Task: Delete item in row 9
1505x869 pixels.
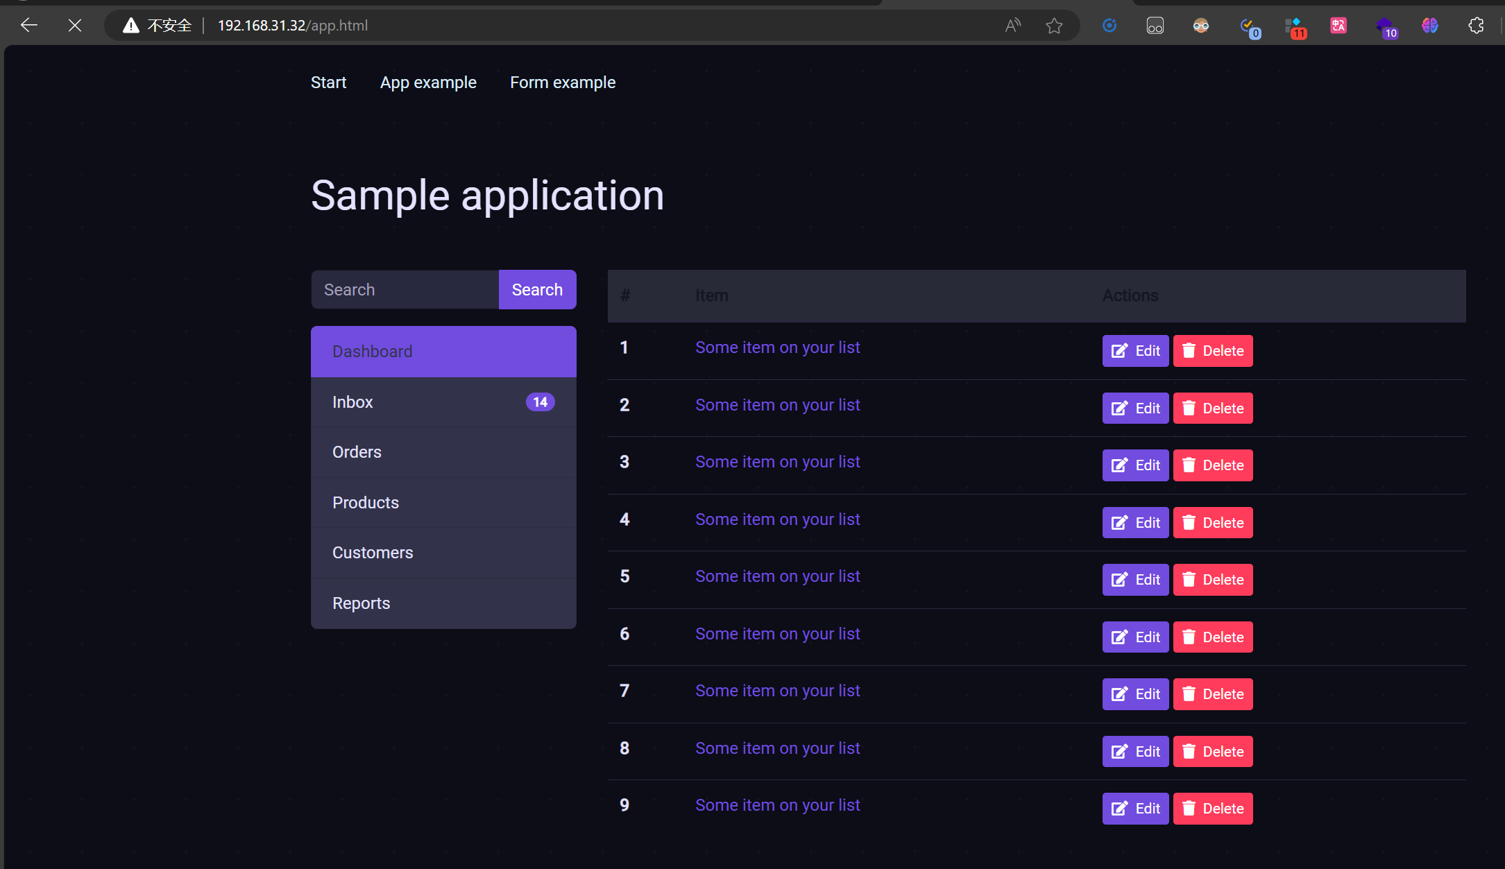Action: coord(1213,809)
